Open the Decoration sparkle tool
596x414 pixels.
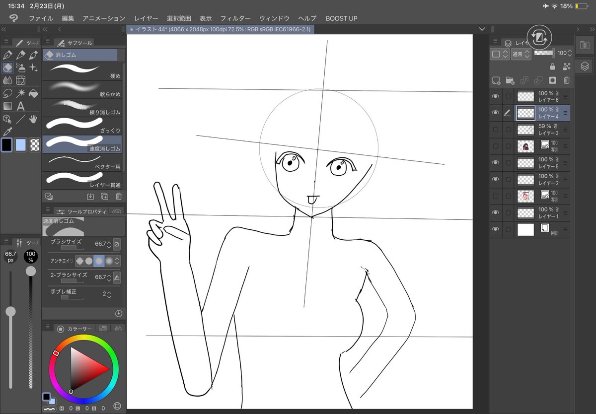[x=33, y=68]
